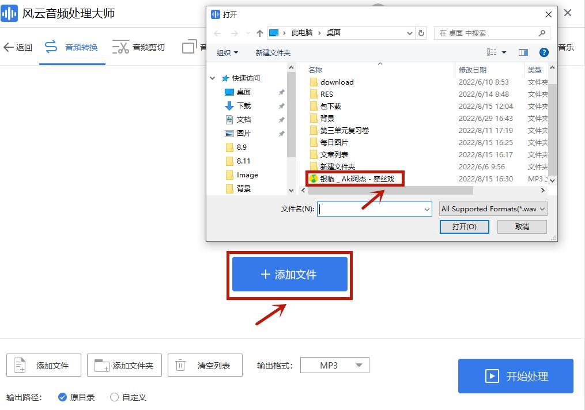The height and width of the screenshot is (410, 585).
Task: Select the 银临_Aki阿杰-牵丝戏 MP3 file
Action: (357, 179)
